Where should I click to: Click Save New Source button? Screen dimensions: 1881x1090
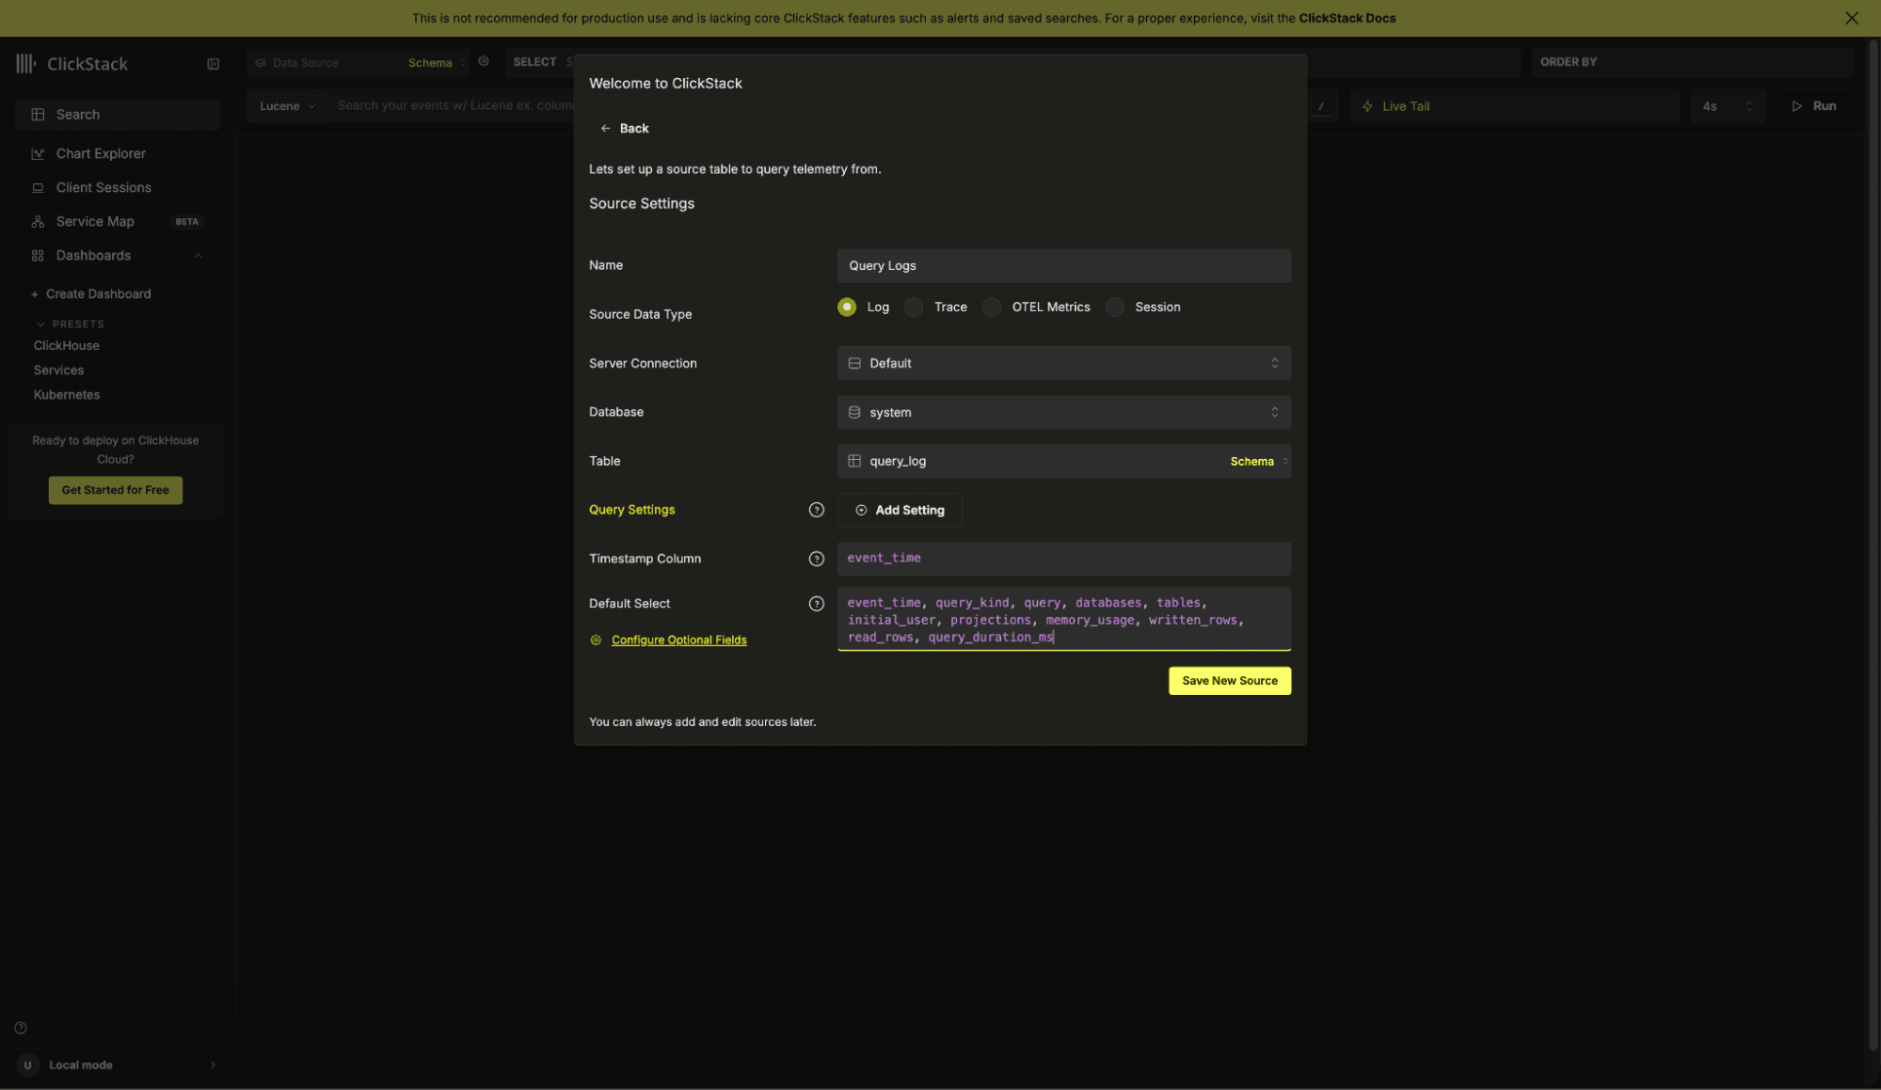tap(1229, 681)
